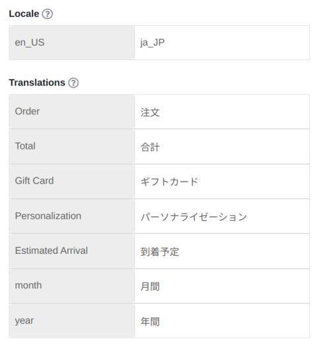
Task: Click the Translations section heading
Action: [37, 83]
